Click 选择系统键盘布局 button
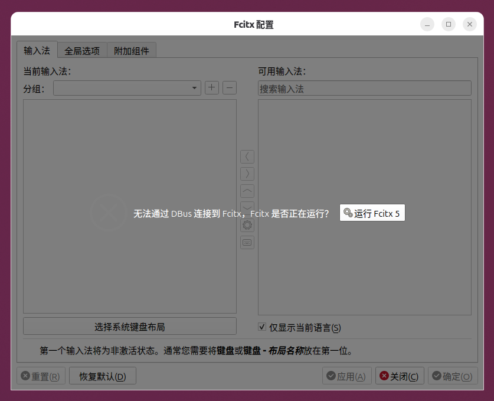494x401 pixels. click(130, 327)
